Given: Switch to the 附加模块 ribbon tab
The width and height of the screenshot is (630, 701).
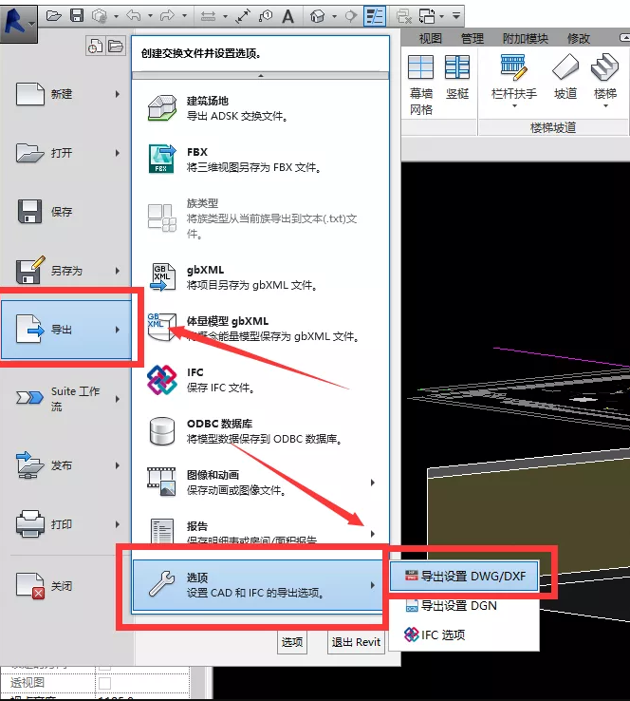Looking at the screenshot, I should [x=525, y=38].
